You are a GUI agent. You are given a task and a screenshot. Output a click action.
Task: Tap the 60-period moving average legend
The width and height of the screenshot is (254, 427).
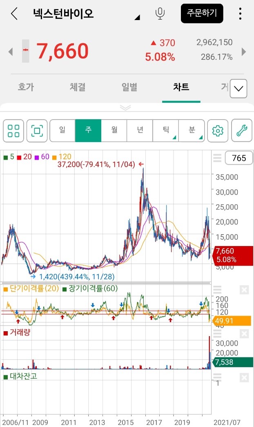(42, 157)
